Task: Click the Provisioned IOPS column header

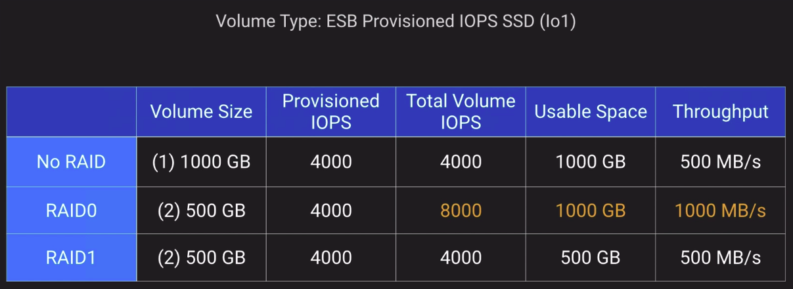Action: (x=331, y=111)
